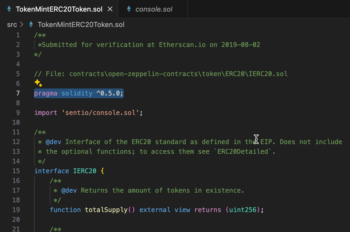Click the highlighted pragma keyword
The height and width of the screenshot is (232, 350).
46,93
